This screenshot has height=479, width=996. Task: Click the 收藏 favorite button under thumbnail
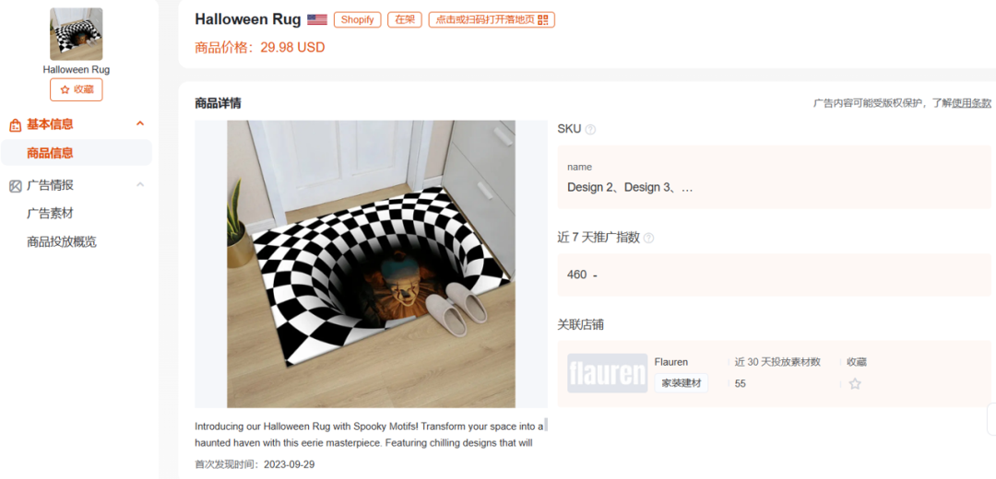coord(77,90)
